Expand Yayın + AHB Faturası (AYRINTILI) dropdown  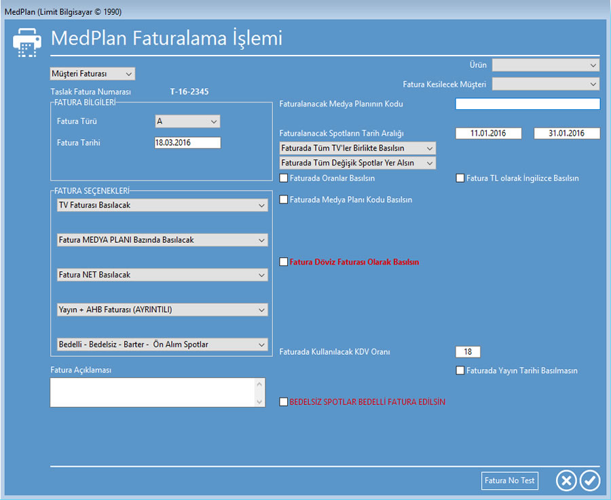tap(161, 309)
